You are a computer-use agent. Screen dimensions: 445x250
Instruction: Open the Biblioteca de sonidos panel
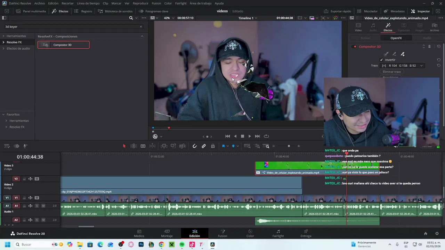(115, 11)
